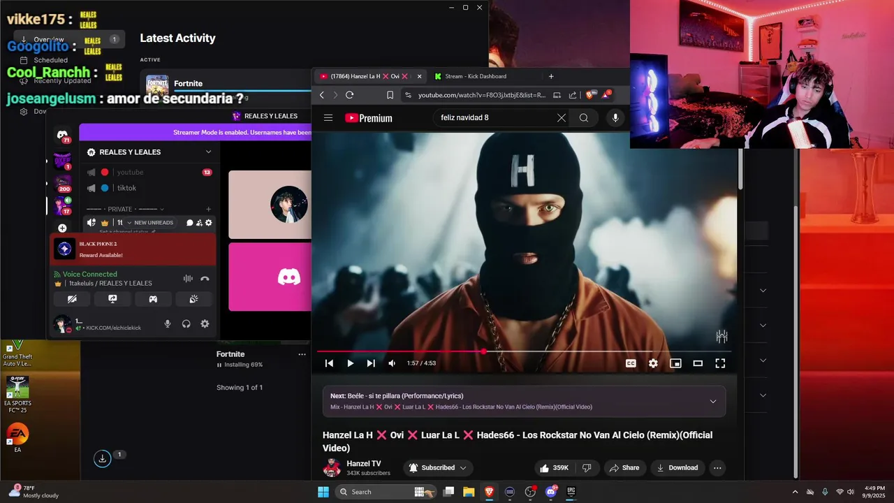
Task: Download the YouTube video
Action: [677, 468]
